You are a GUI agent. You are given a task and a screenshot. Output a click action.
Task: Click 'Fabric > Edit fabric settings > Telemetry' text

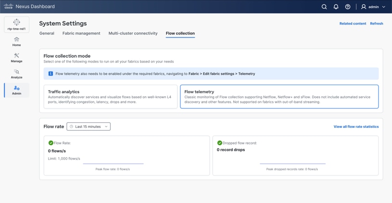click(x=222, y=74)
